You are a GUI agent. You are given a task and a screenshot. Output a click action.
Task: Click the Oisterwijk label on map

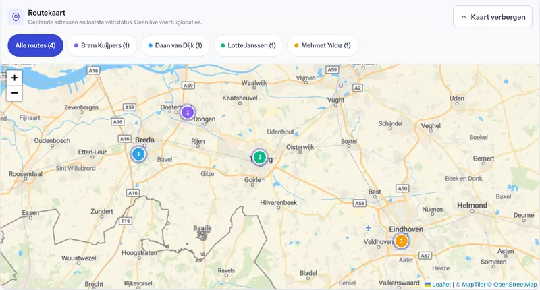coord(300,147)
